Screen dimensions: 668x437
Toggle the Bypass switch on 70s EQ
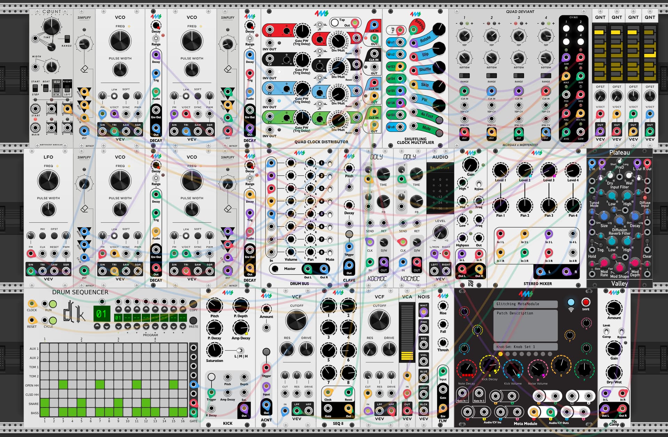pos(479,184)
